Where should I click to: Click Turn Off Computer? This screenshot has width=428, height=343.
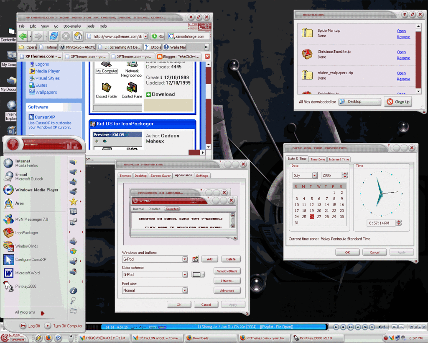[64, 326]
